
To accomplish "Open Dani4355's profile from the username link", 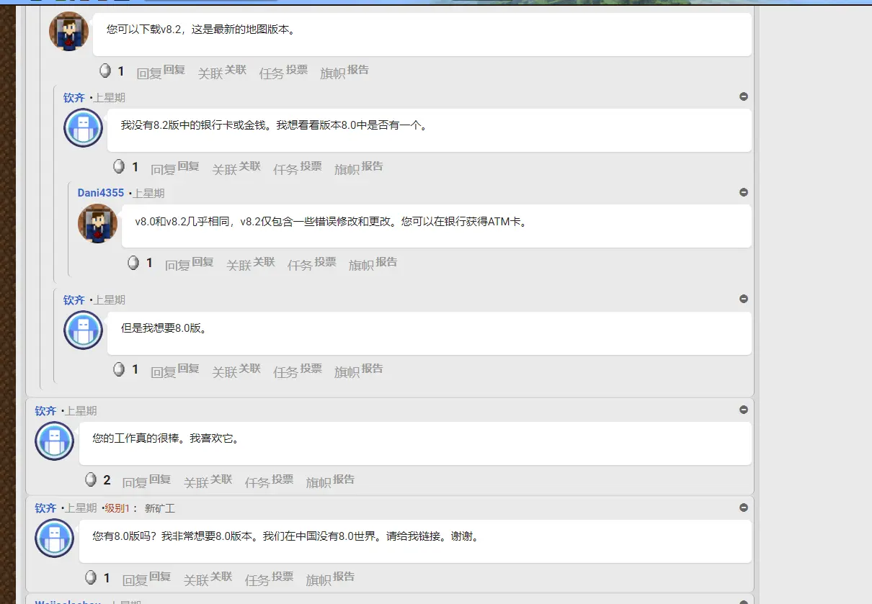I will [x=100, y=192].
